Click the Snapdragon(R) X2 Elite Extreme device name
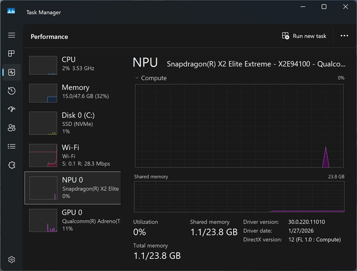This screenshot has width=357, height=271. click(256, 64)
